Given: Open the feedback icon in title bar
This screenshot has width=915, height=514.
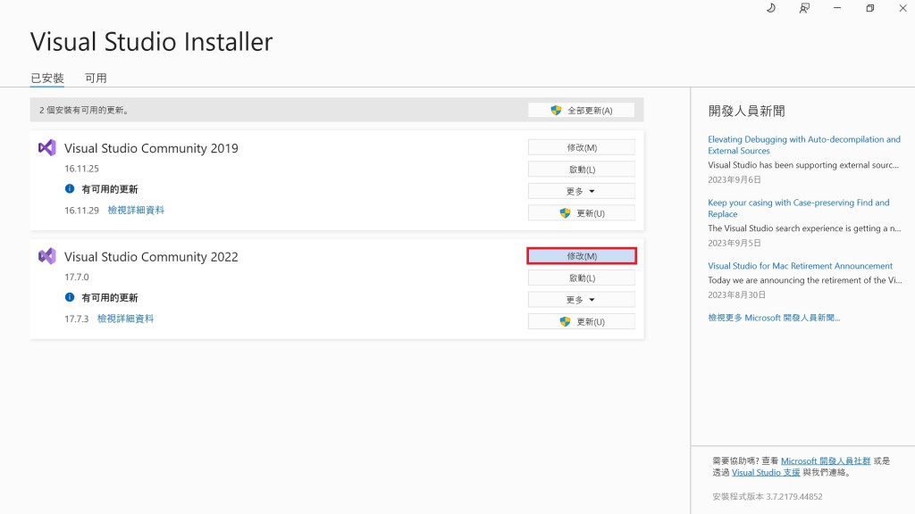Looking at the screenshot, I should (804, 8).
